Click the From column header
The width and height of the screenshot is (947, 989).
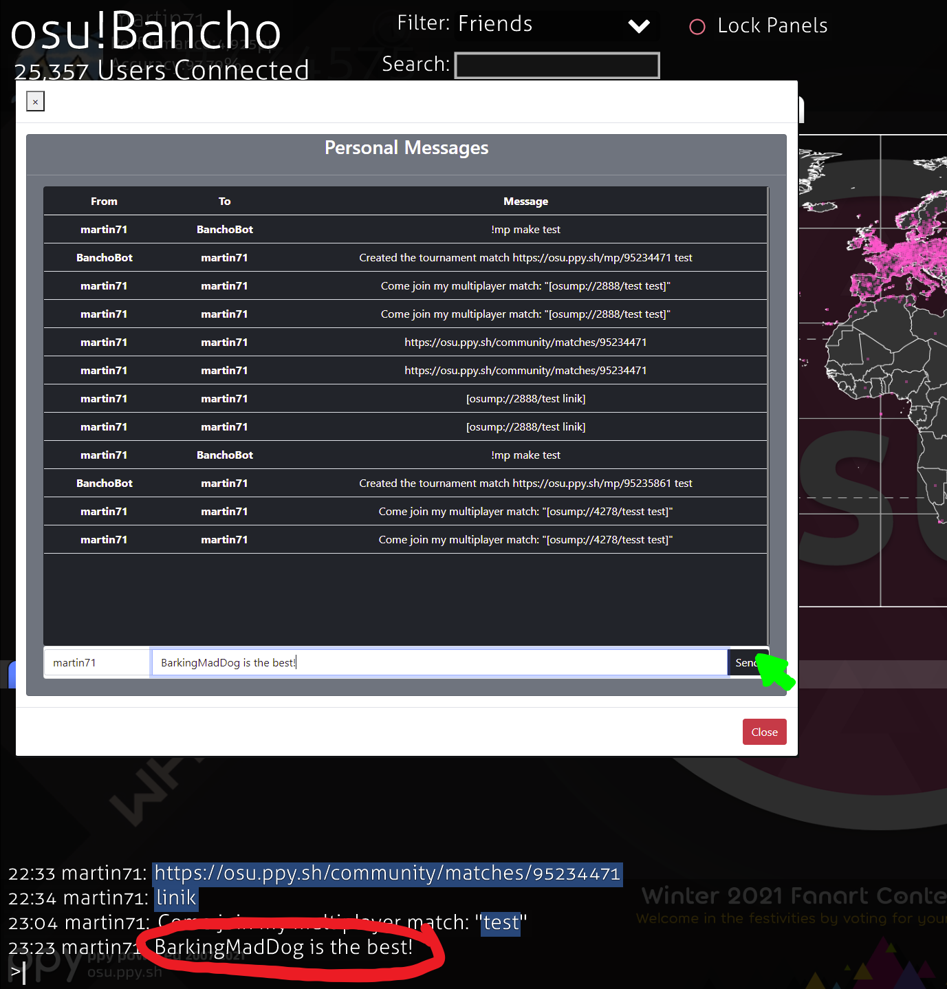(x=104, y=202)
